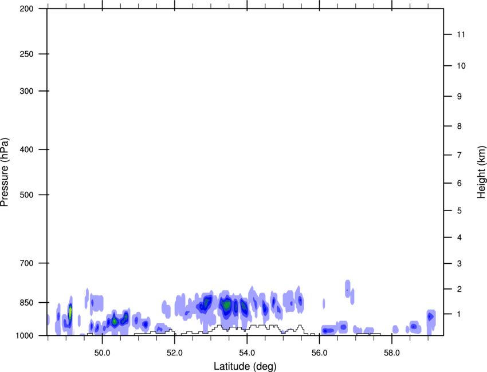Click the 500 pressure tick label
Viewport: 487px width, 372px height.
click(26, 195)
